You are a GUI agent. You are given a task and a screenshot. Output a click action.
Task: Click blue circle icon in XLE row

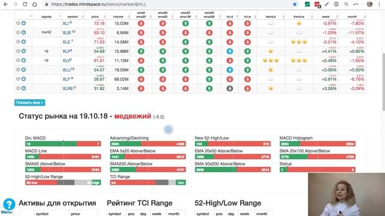(x=23, y=41)
